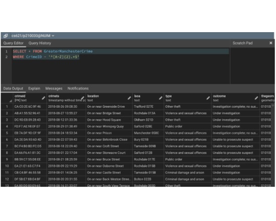
Task: Open the Explain tab
Action: pos(34,88)
